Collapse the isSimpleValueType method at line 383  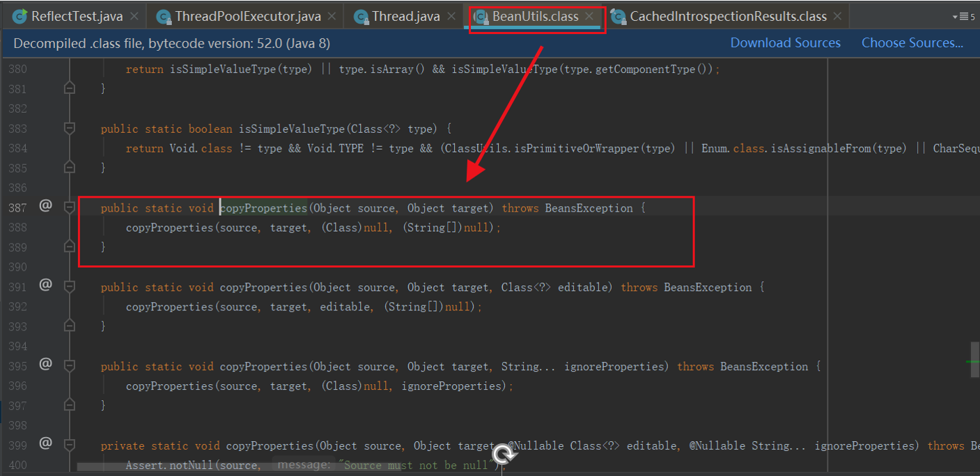point(69,128)
